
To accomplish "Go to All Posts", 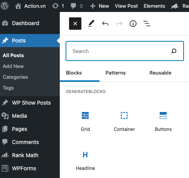I will [13, 55].
